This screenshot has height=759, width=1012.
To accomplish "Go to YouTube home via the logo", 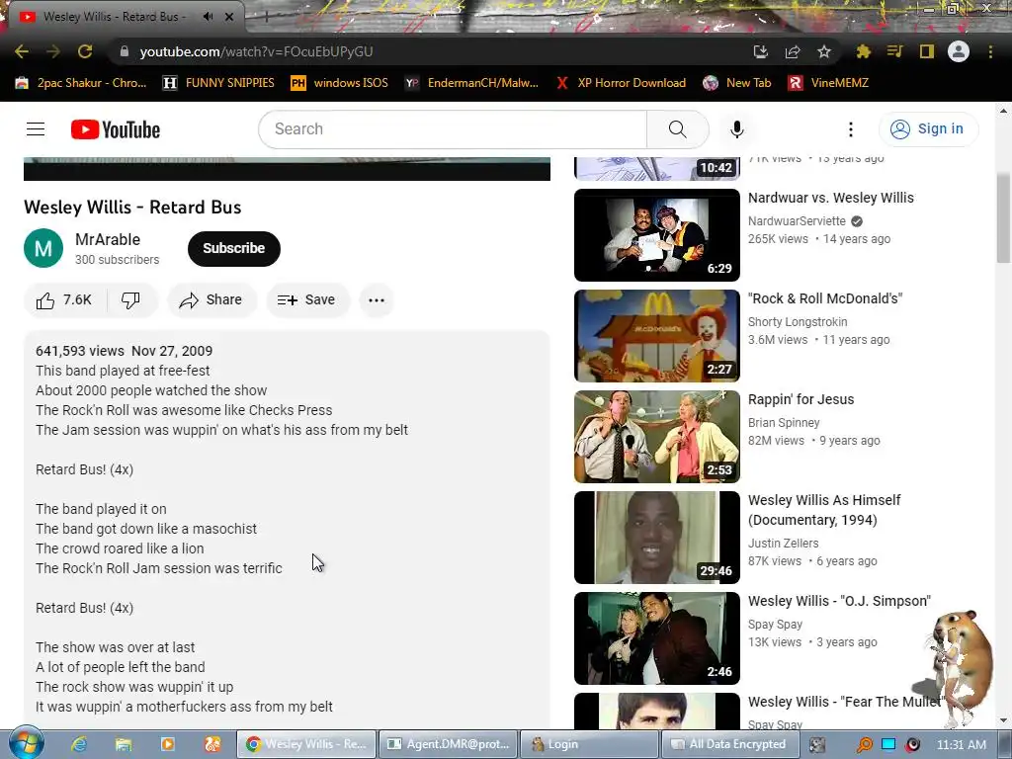I will pyautogui.click(x=116, y=129).
